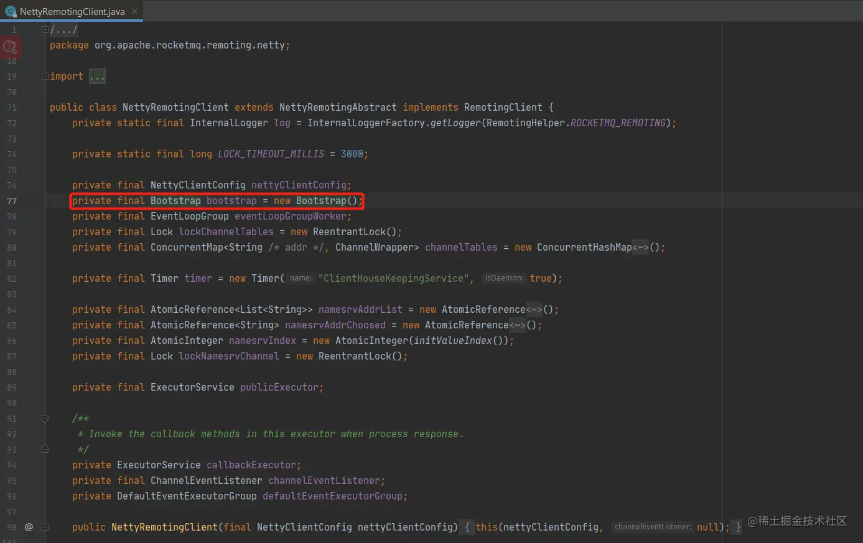
Task: Click the folded '...' import placeholder
Action: 97,77
